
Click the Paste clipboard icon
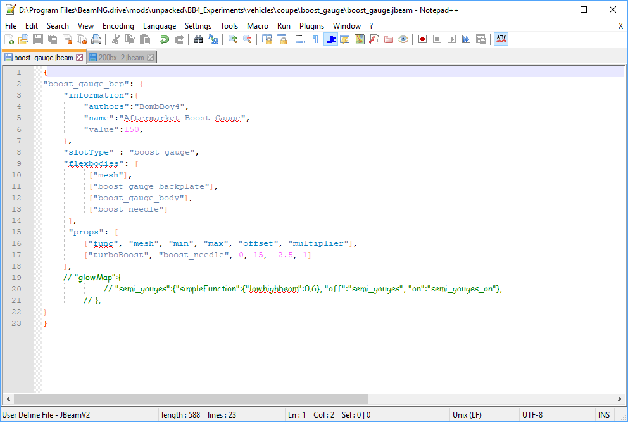145,39
